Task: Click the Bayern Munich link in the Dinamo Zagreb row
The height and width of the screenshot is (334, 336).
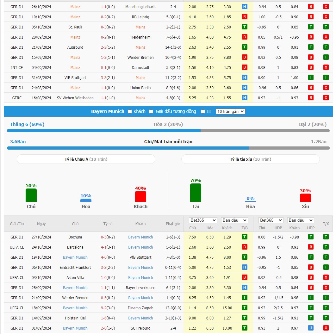Action: pyautogui.click(x=75, y=308)
